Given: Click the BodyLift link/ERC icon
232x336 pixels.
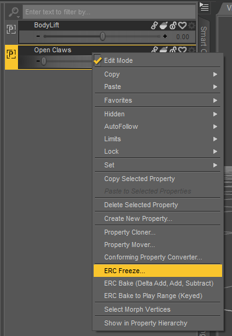Looking at the screenshot, I should point(154,26).
